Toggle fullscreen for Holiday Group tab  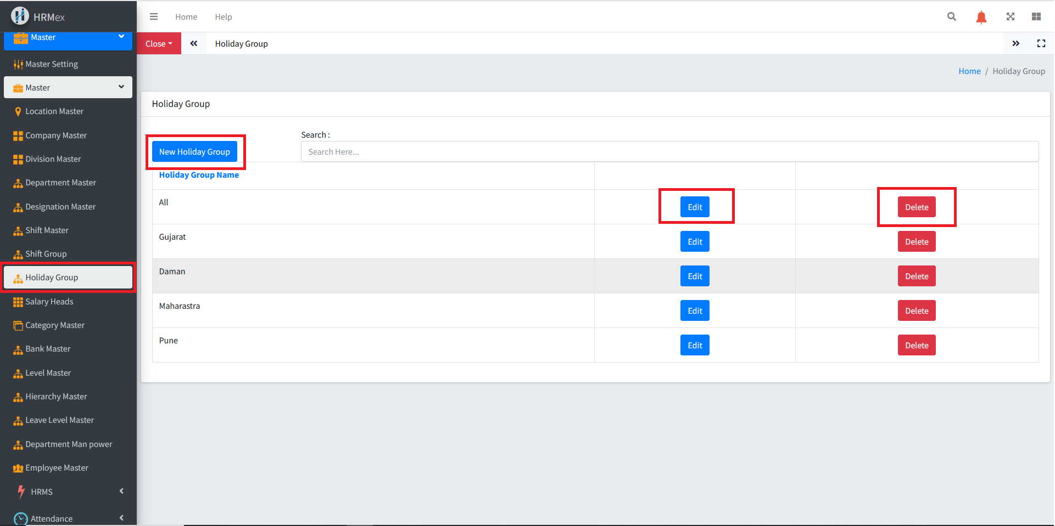coord(1041,43)
